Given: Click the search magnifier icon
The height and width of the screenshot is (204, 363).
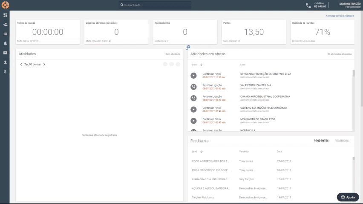Looking at the screenshot, I should pyautogui.click(x=122, y=5).
